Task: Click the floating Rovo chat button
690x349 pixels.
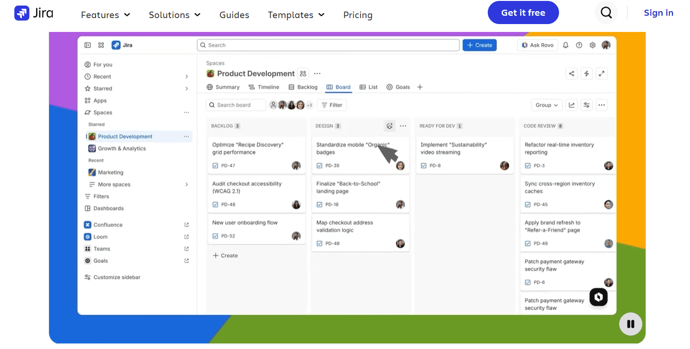Action: tap(598, 297)
